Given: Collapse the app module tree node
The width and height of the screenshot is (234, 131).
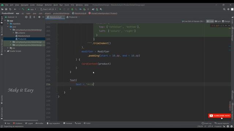Looking at the screenshot, I should pyautogui.click(x=5, y=21).
